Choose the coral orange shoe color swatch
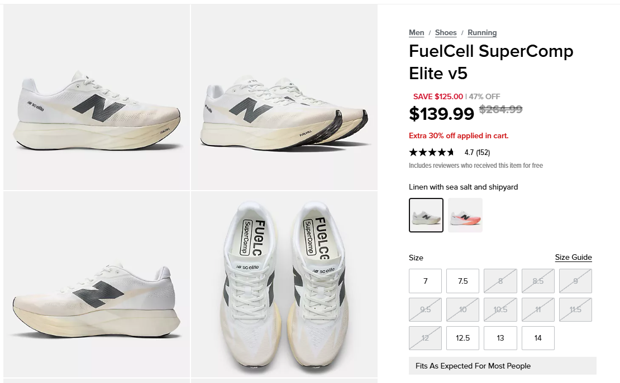 tap(465, 215)
